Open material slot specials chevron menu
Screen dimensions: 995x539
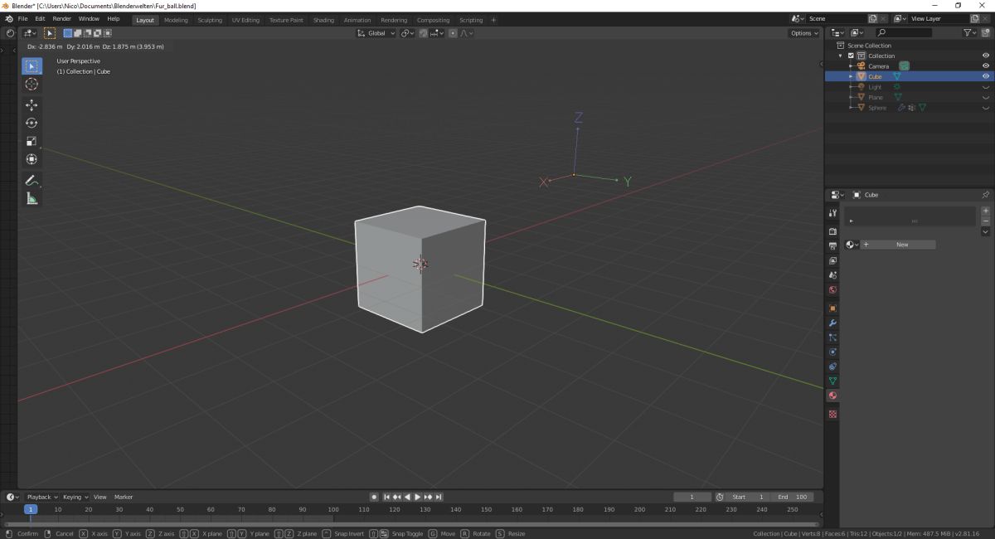tap(985, 232)
